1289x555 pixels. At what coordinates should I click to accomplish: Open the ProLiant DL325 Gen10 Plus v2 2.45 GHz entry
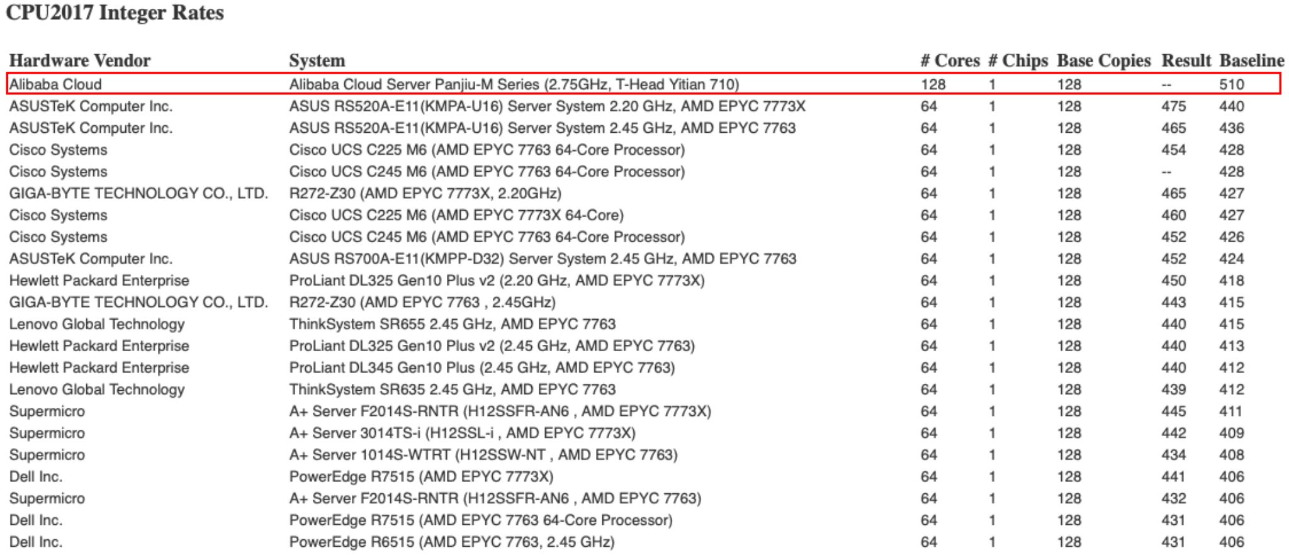(x=492, y=346)
